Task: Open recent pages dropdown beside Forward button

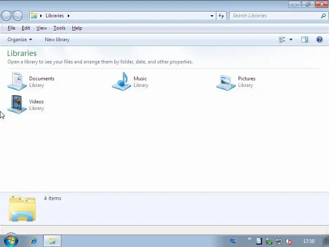Action: [26, 16]
